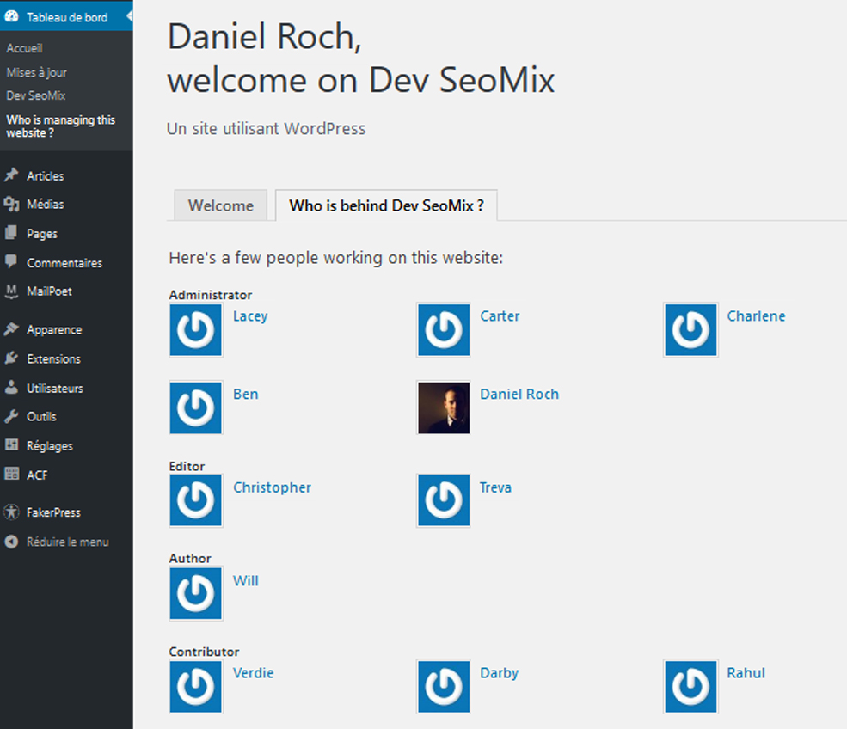The image size is (847, 729).
Task: Click Verdie's avatar image
Action: (x=196, y=686)
